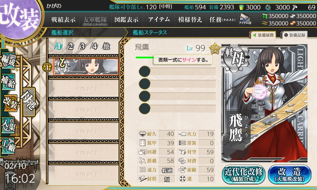Open the アイテム屋 item shop icon
Screen dimensions: 317x190
[x=245, y=19]
